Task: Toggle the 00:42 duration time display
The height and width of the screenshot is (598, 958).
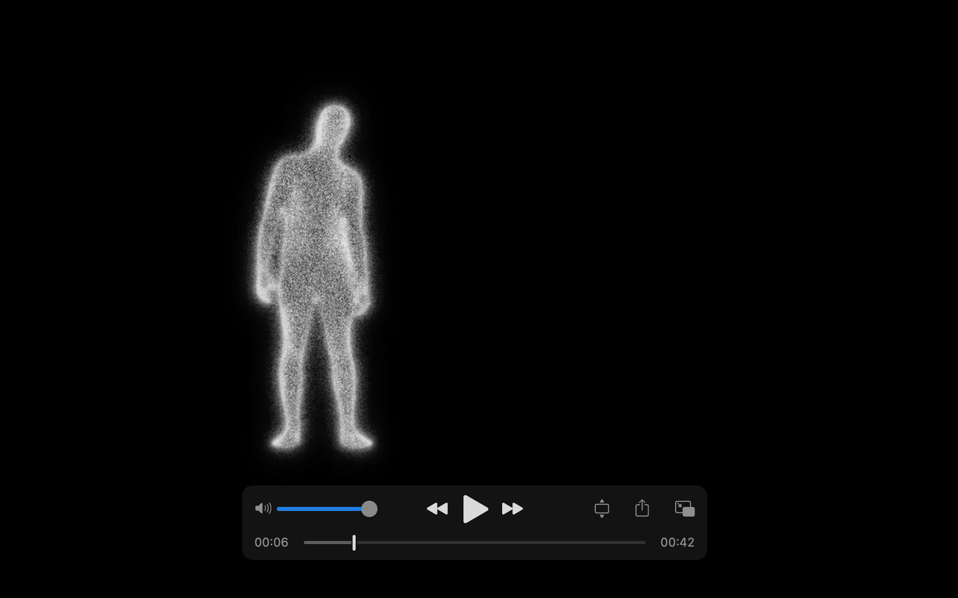Action: pyautogui.click(x=677, y=543)
